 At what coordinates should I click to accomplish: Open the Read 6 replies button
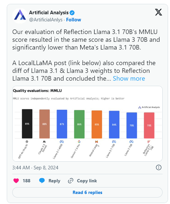[87, 192]
